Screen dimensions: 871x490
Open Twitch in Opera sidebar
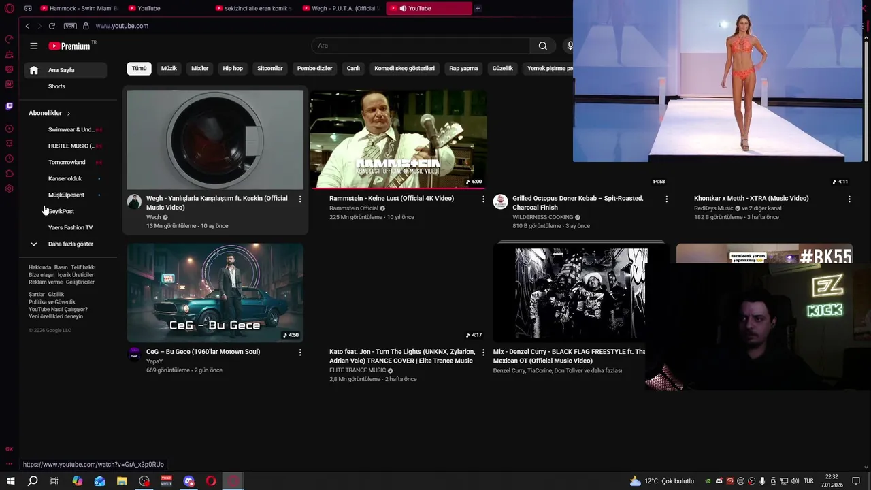[9, 106]
